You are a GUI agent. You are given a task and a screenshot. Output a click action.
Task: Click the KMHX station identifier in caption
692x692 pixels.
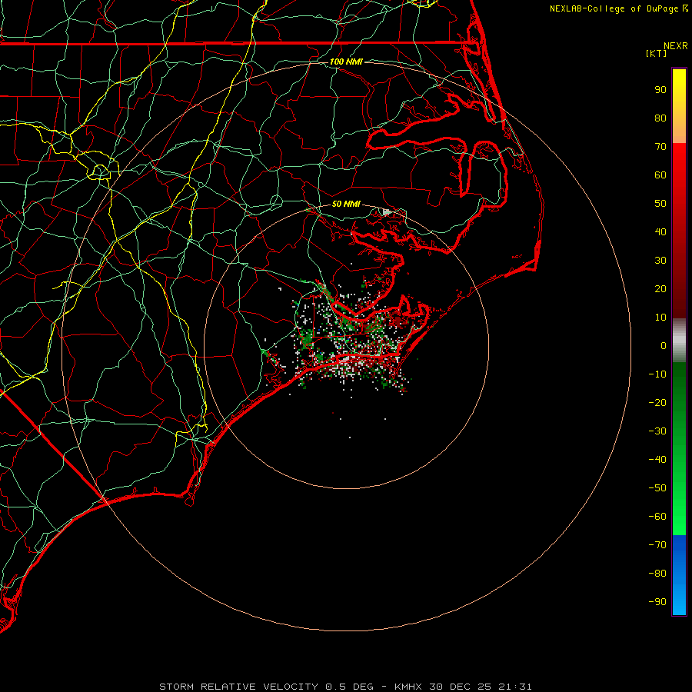[x=410, y=686]
